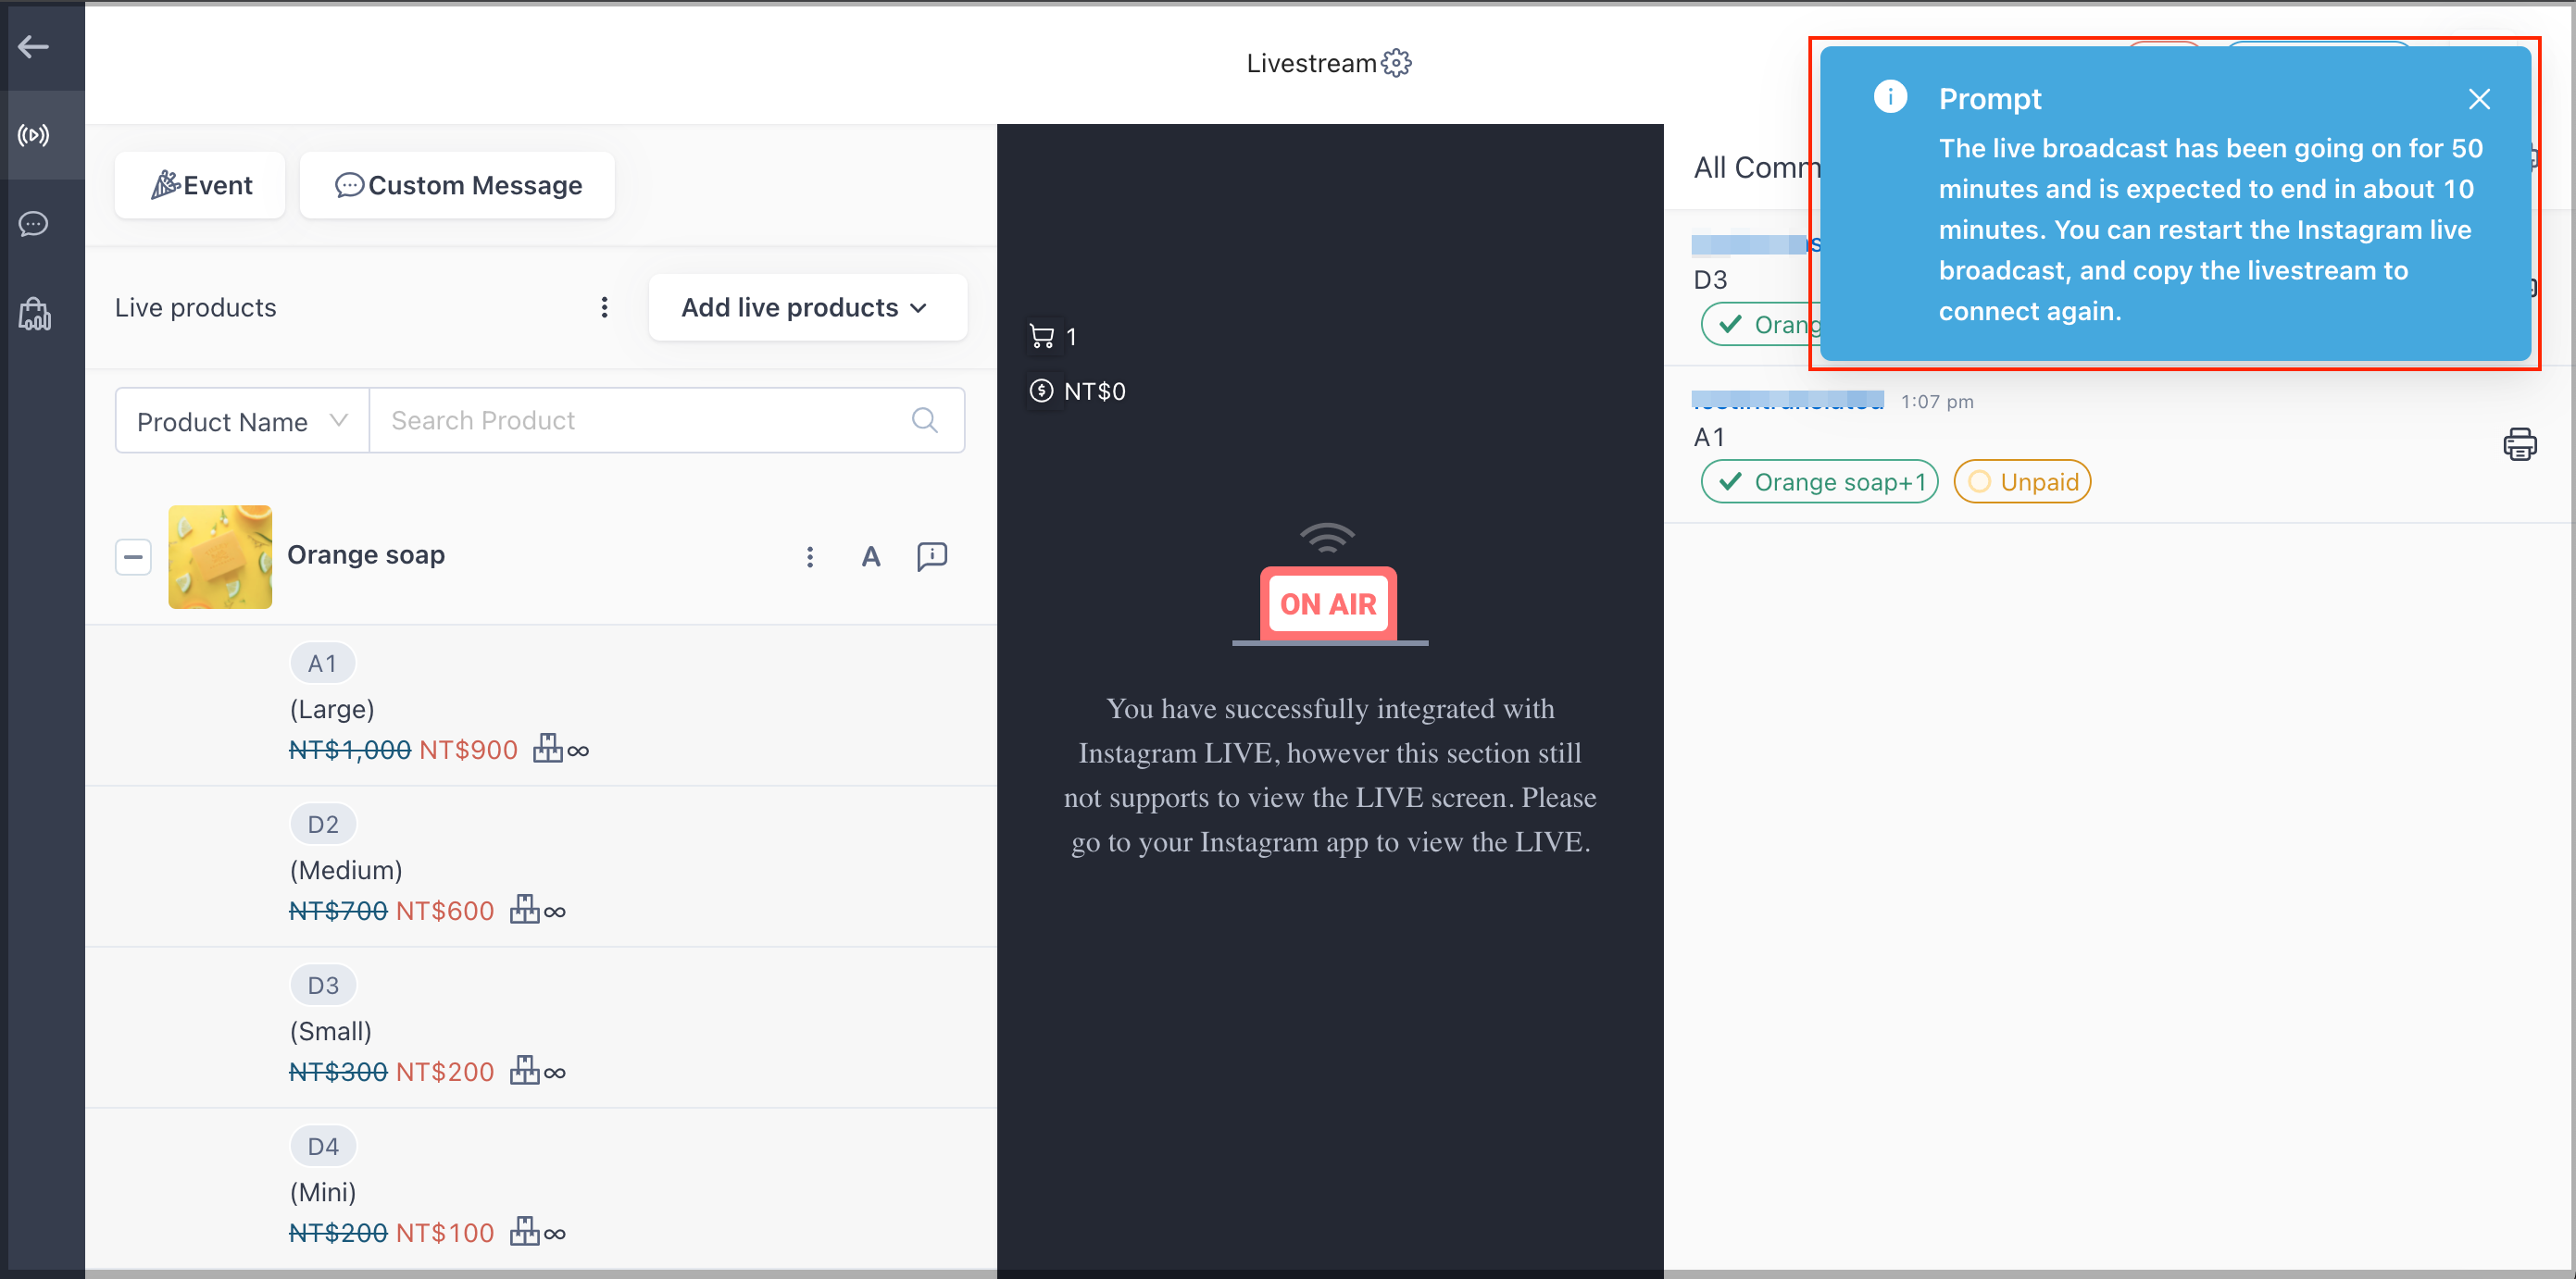This screenshot has height=1279, width=2576.
Task: Click the D3 comment text
Action: point(1710,279)
